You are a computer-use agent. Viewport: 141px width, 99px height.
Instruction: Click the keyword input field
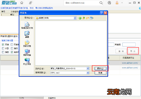pos(129,44)
